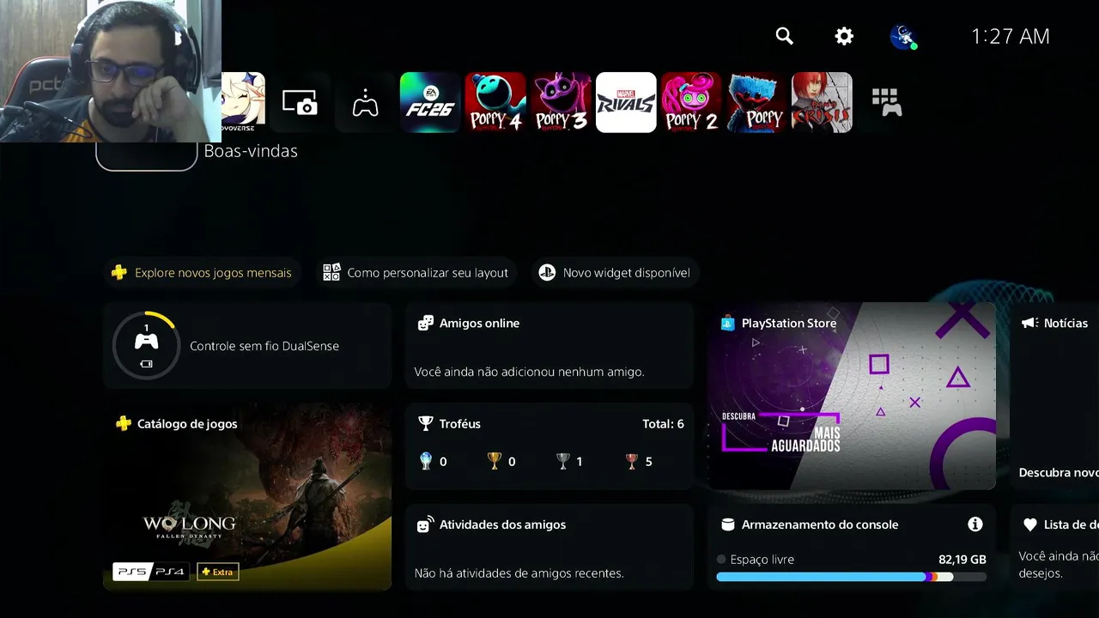Click 'Espaço livre' label
The image size is (1099, 618).
pyautogui.click(x=762, y=560)
